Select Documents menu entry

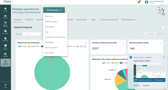pos(55,53)
